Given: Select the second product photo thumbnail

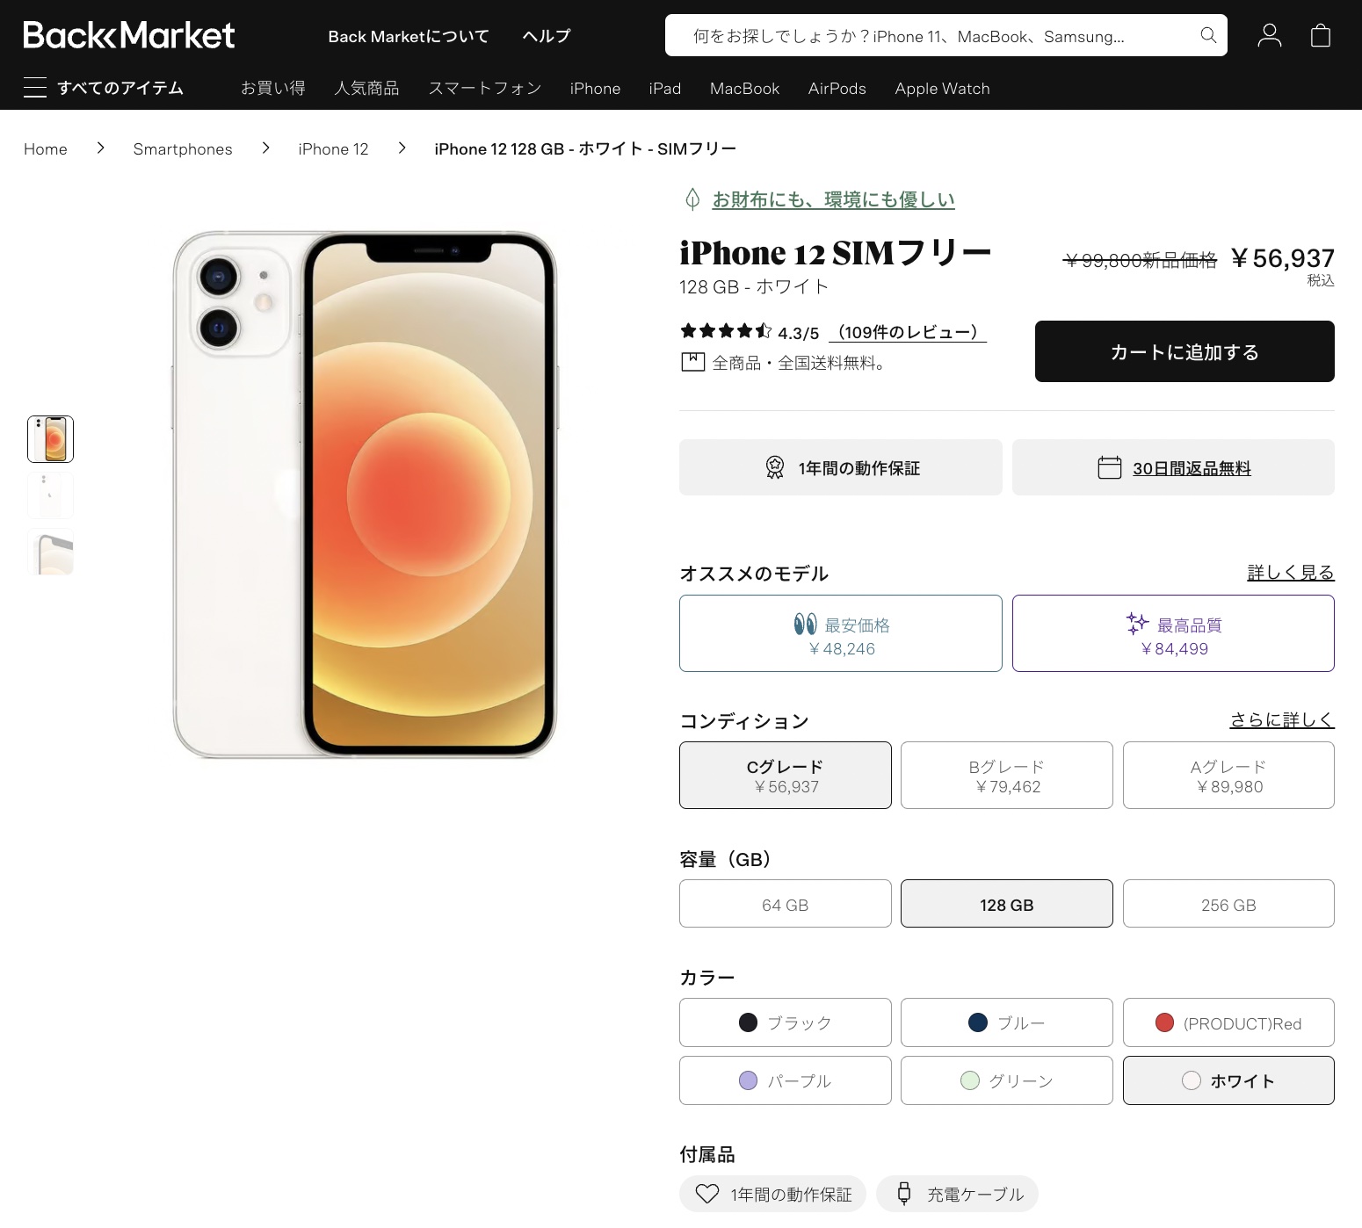Looking at the screenshot, I should [x=50, y=495].
